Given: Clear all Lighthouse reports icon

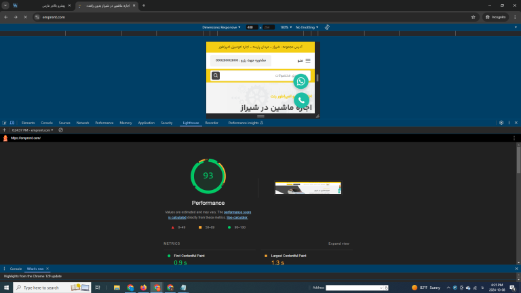Looking at the screenshot, I should [x=61, y=130].
